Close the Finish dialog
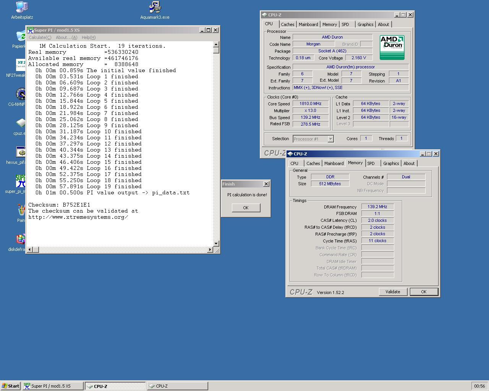 click(x=266, y=184)
